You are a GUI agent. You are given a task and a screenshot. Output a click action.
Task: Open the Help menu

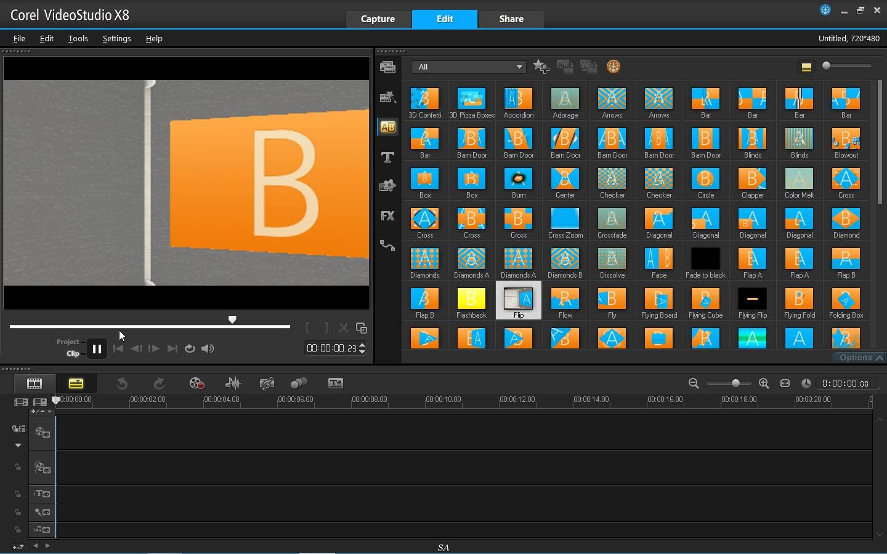154,38
